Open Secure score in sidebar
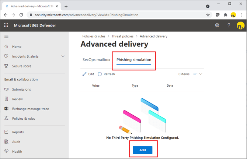This screenshot has width=247, height=159. click(22, 66)
